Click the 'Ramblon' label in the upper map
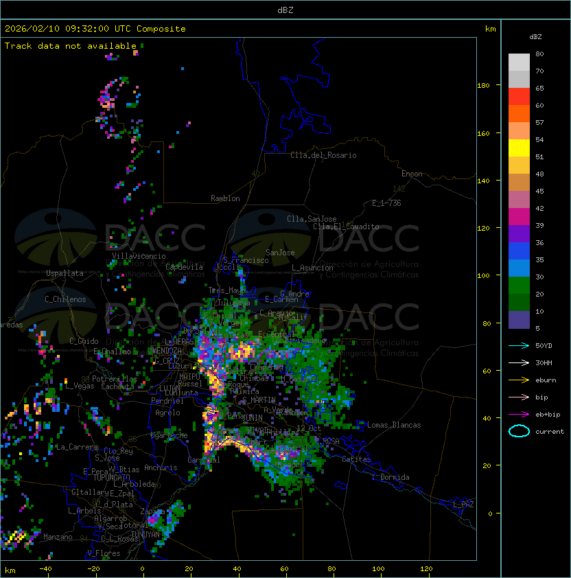Viewport: 571px width, 578px height. click(225, 198)
